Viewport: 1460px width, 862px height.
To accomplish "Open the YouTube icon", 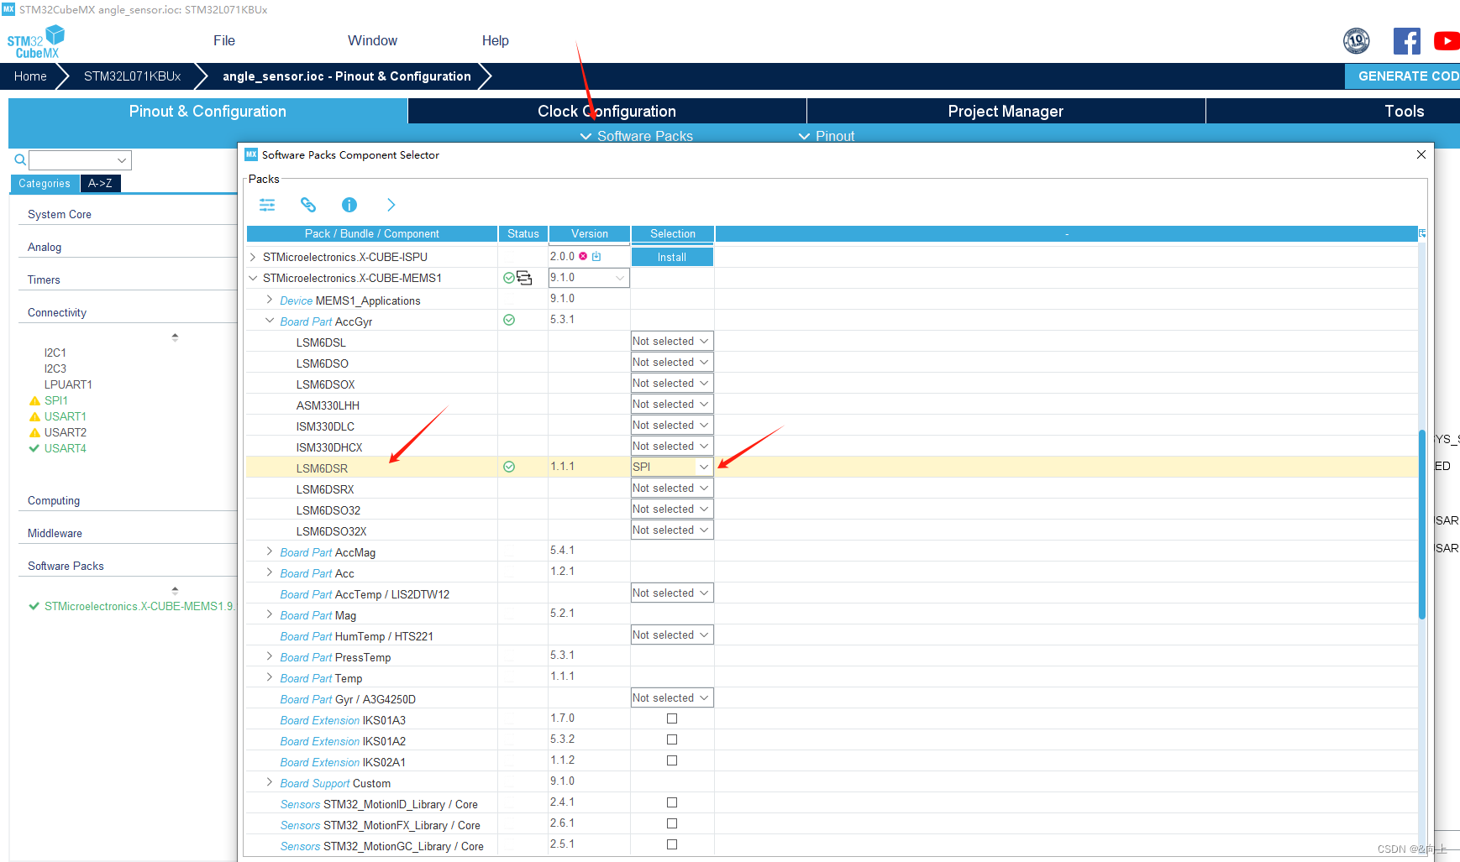I will point(1447,40).
